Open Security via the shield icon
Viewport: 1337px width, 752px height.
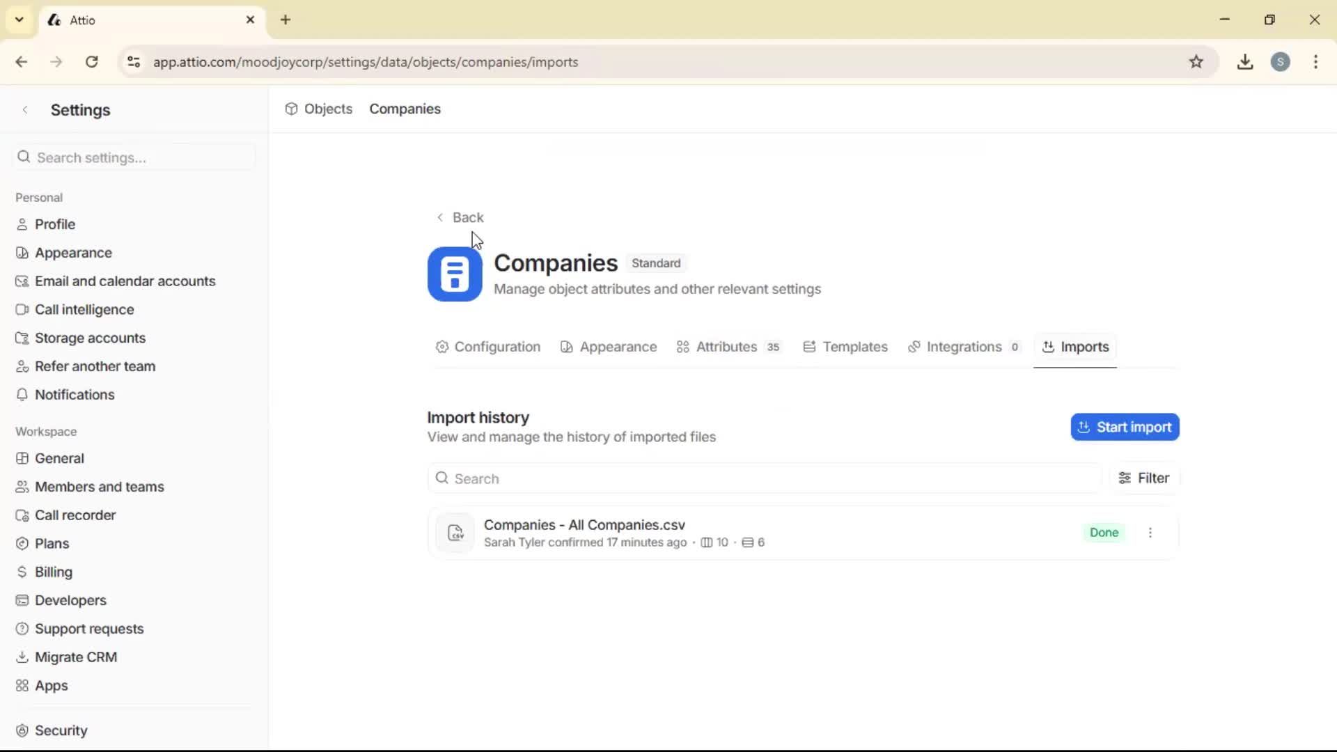[x=22, y=730]
